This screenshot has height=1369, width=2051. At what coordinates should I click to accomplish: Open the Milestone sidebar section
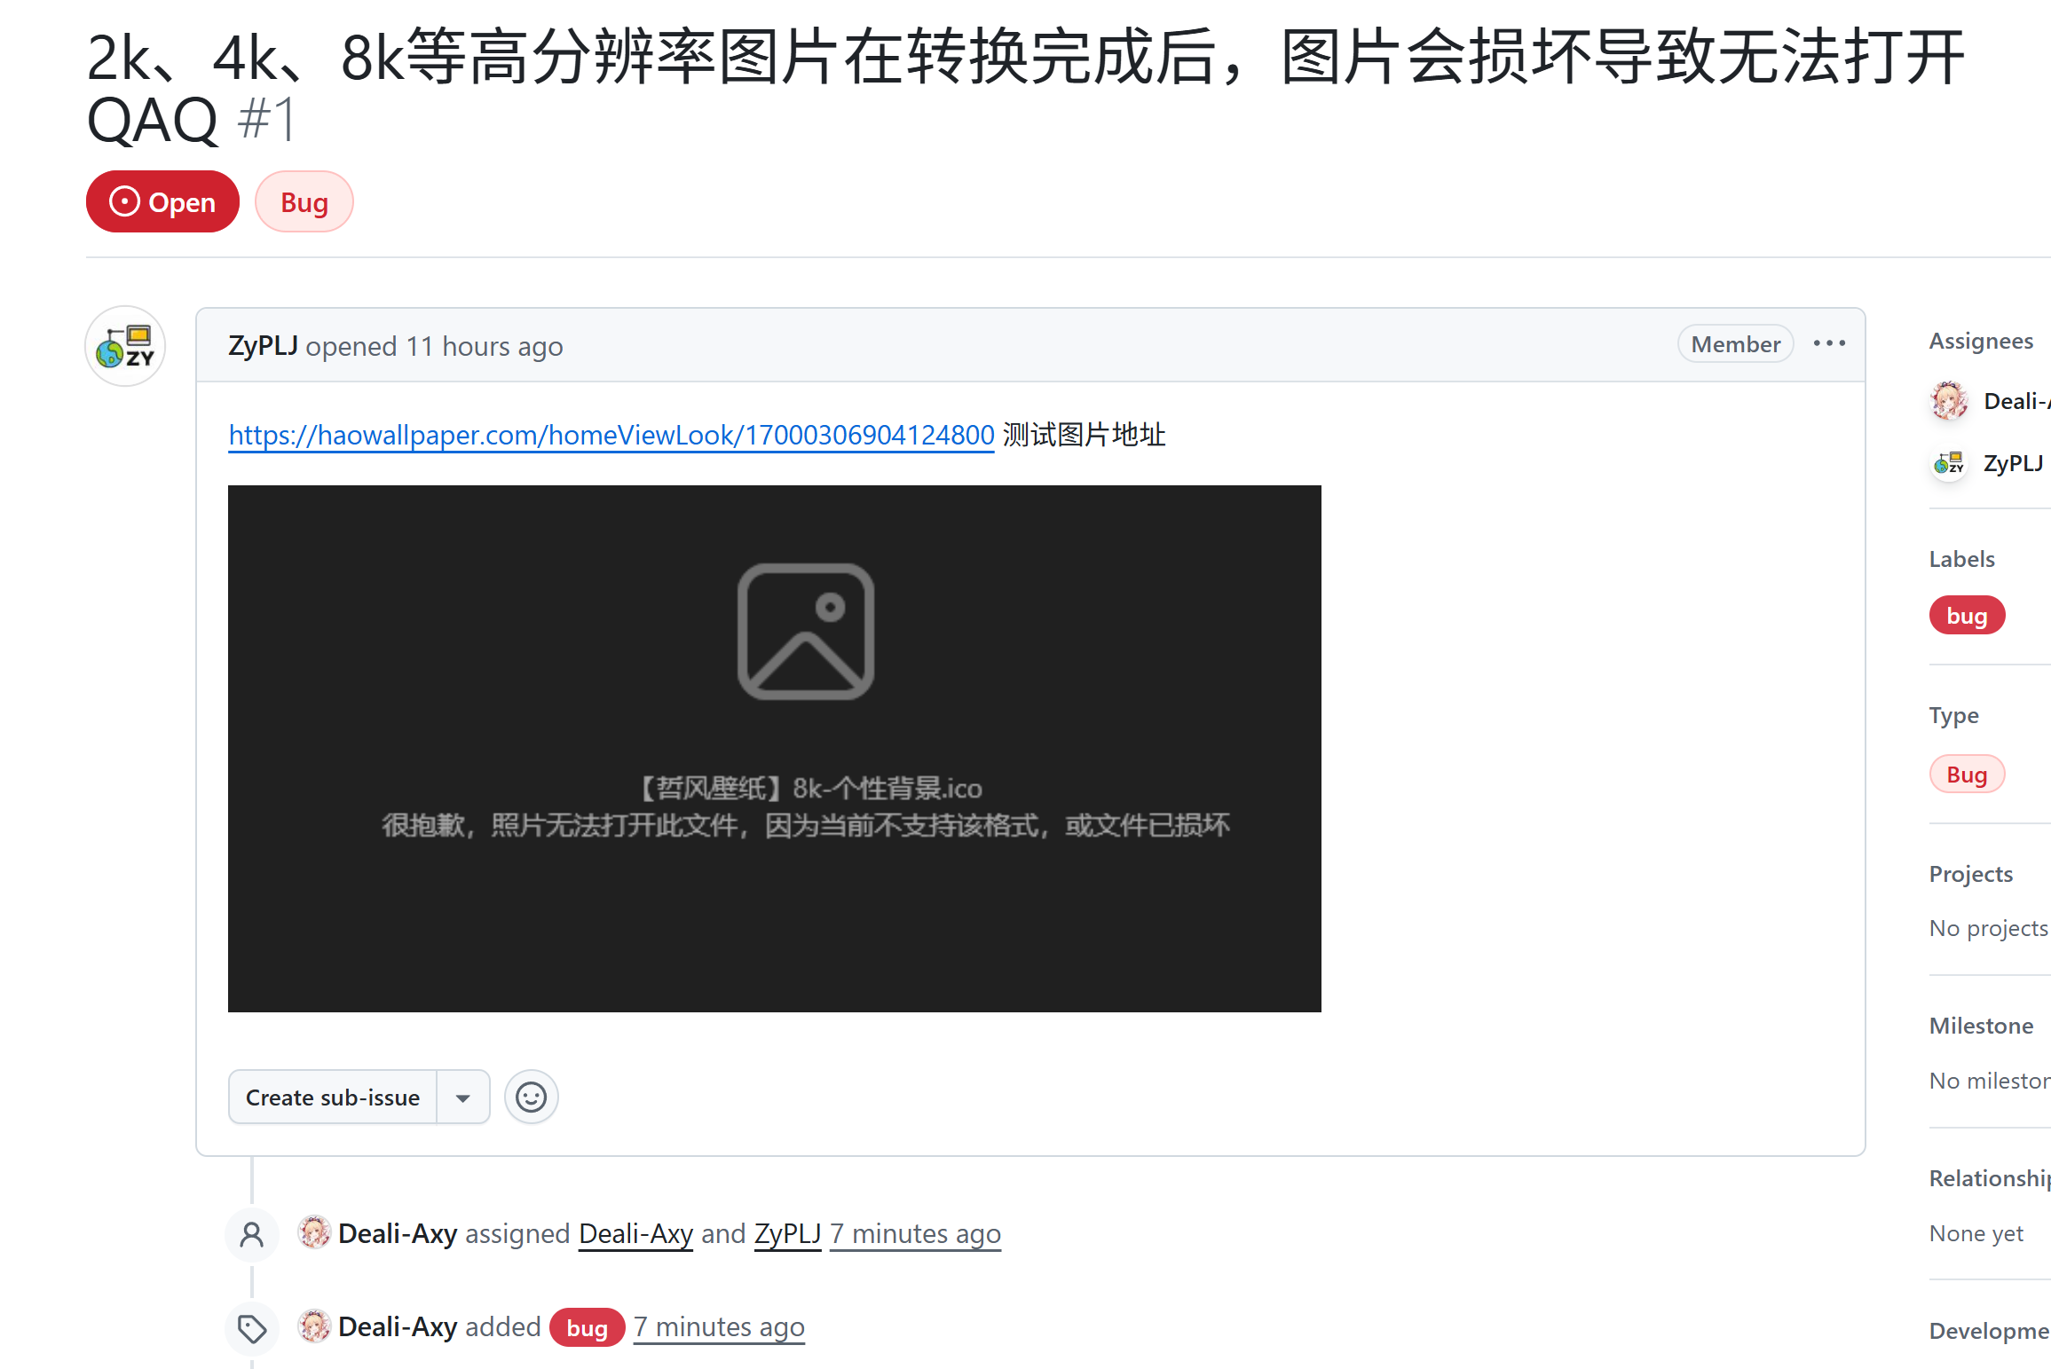pos(1980,1026)
